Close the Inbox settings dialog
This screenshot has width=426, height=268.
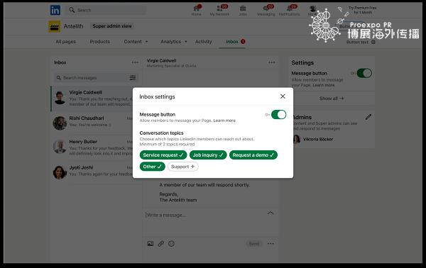click(283, 96)
